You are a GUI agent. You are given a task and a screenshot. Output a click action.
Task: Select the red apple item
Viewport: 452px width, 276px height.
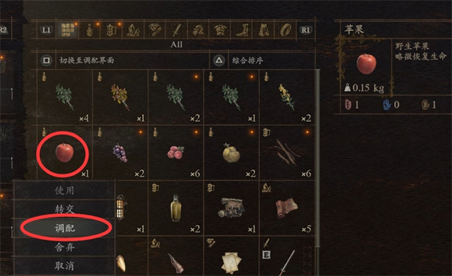(x=64, y=153)
